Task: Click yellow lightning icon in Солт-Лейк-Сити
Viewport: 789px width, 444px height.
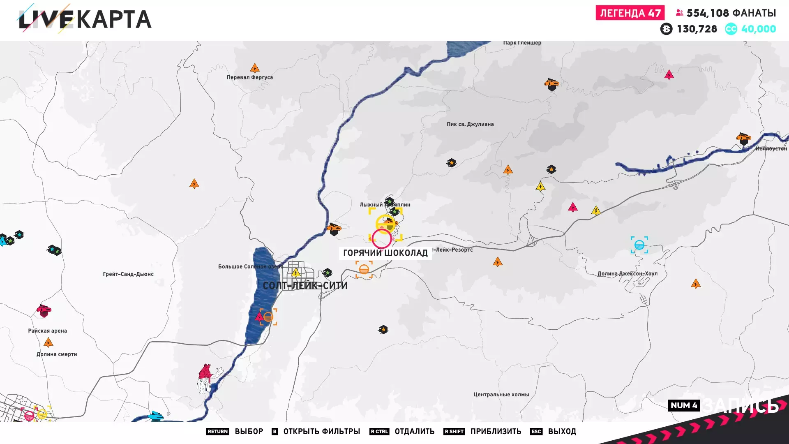Action: pos(295,272)
